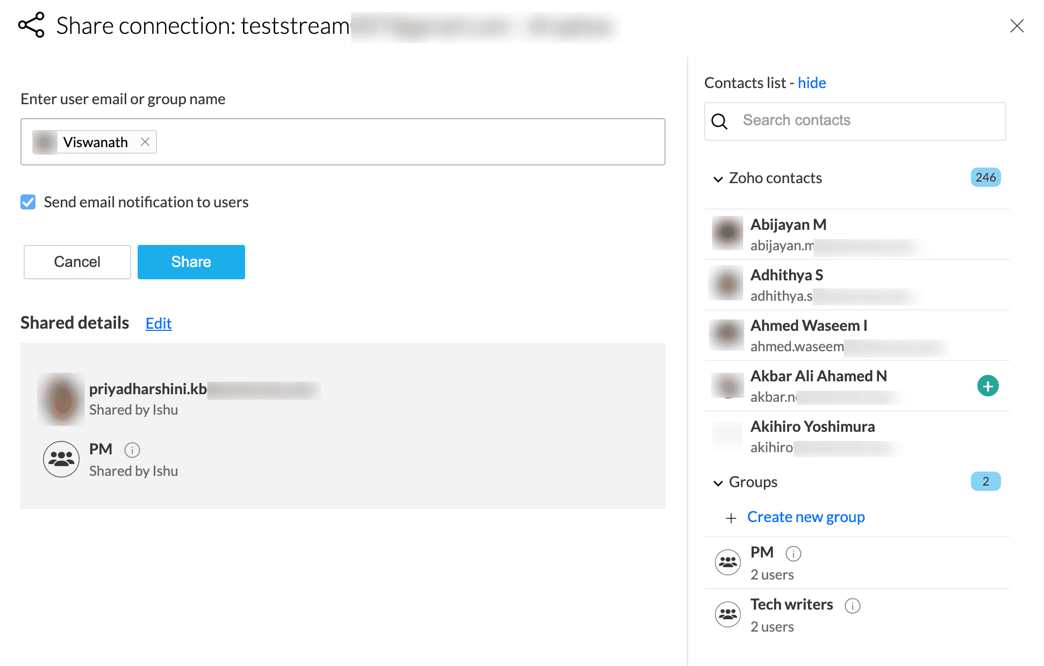This screenshot has height=666, width=1044.
Task: Open the Create new group link
Action: (x=805, y=517)
